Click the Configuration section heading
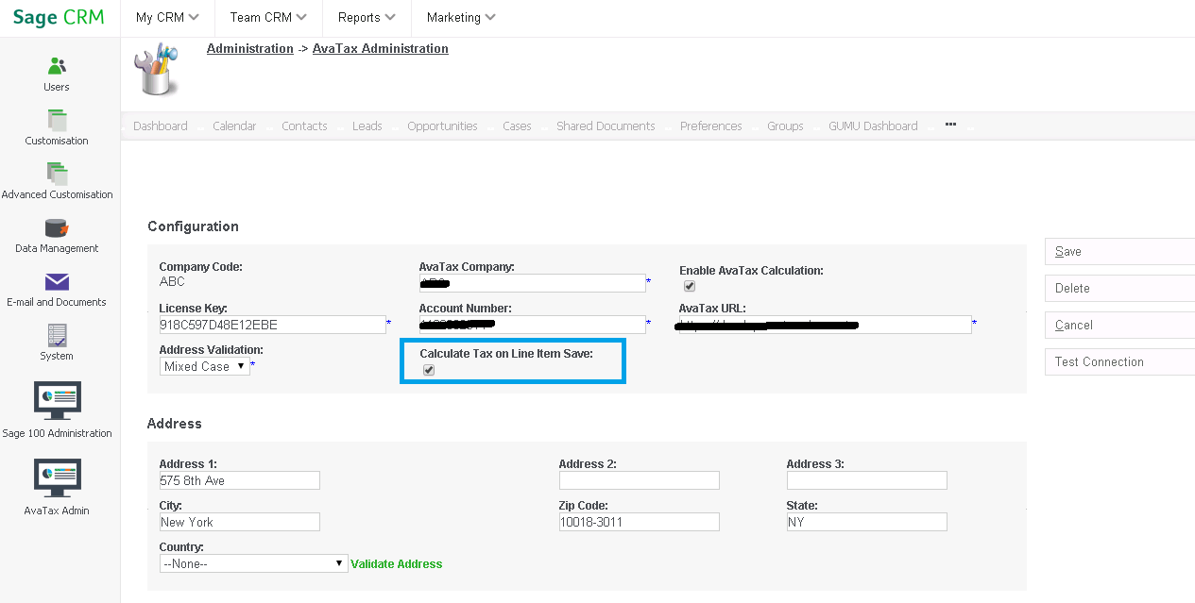Viewport: 1195px width, 603px height. click(x=194, y=226)
